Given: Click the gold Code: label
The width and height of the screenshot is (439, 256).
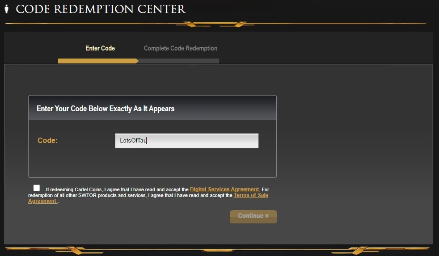Looking at the screenshot, I should [47, 140].
